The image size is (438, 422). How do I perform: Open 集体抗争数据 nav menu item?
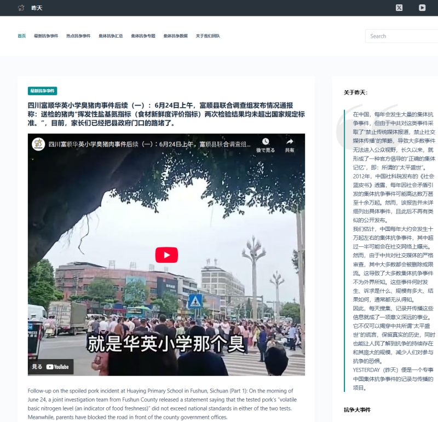click(175, 36)
